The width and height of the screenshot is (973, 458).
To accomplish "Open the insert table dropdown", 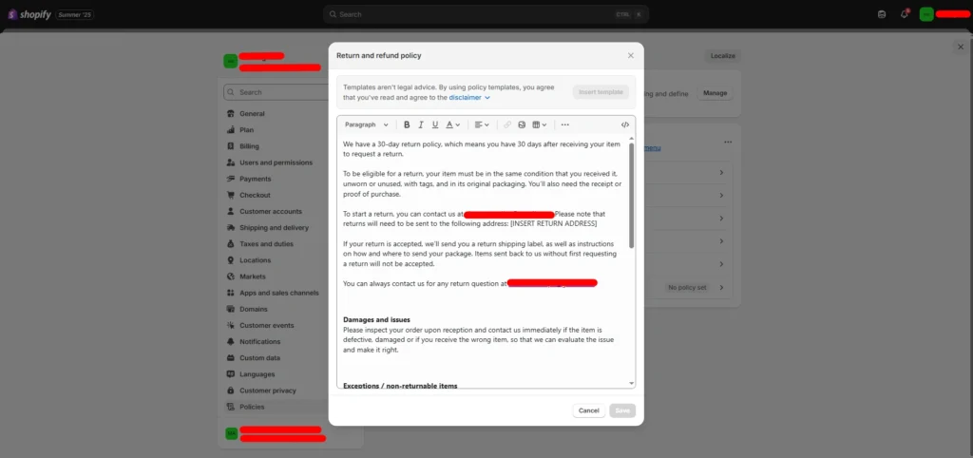I will 540,124.
